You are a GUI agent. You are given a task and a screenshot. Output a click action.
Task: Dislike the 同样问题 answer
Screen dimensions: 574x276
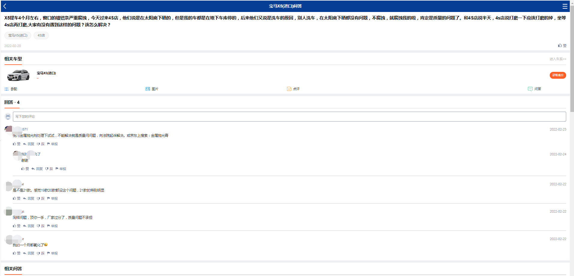point(41,226)
